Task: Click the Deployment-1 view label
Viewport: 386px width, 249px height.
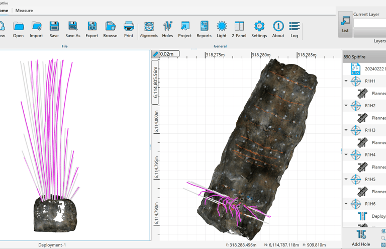Action: (x=52, y=245)
